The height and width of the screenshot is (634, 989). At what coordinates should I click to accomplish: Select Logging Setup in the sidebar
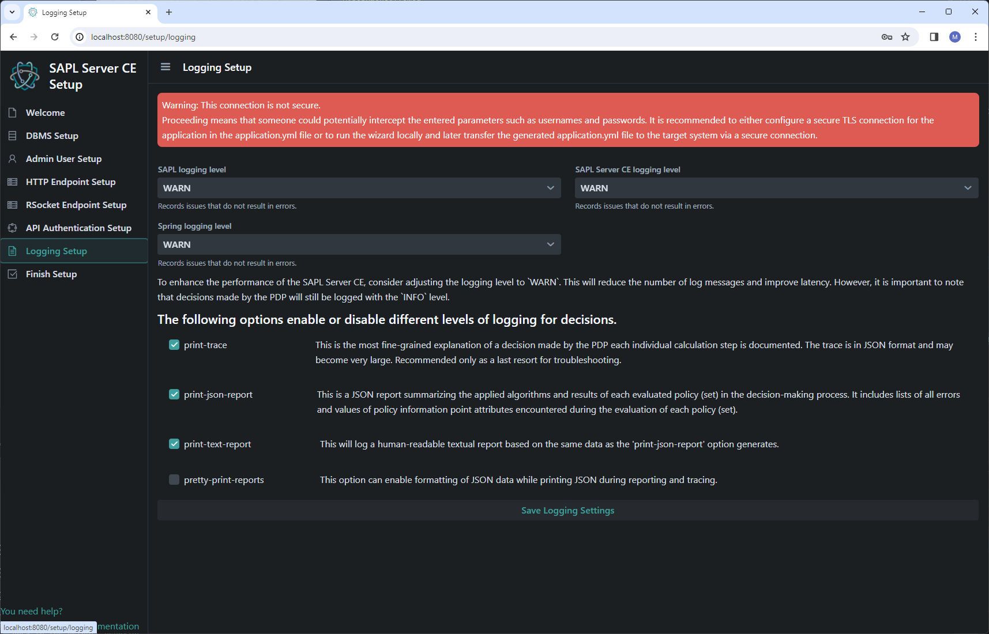74,251
